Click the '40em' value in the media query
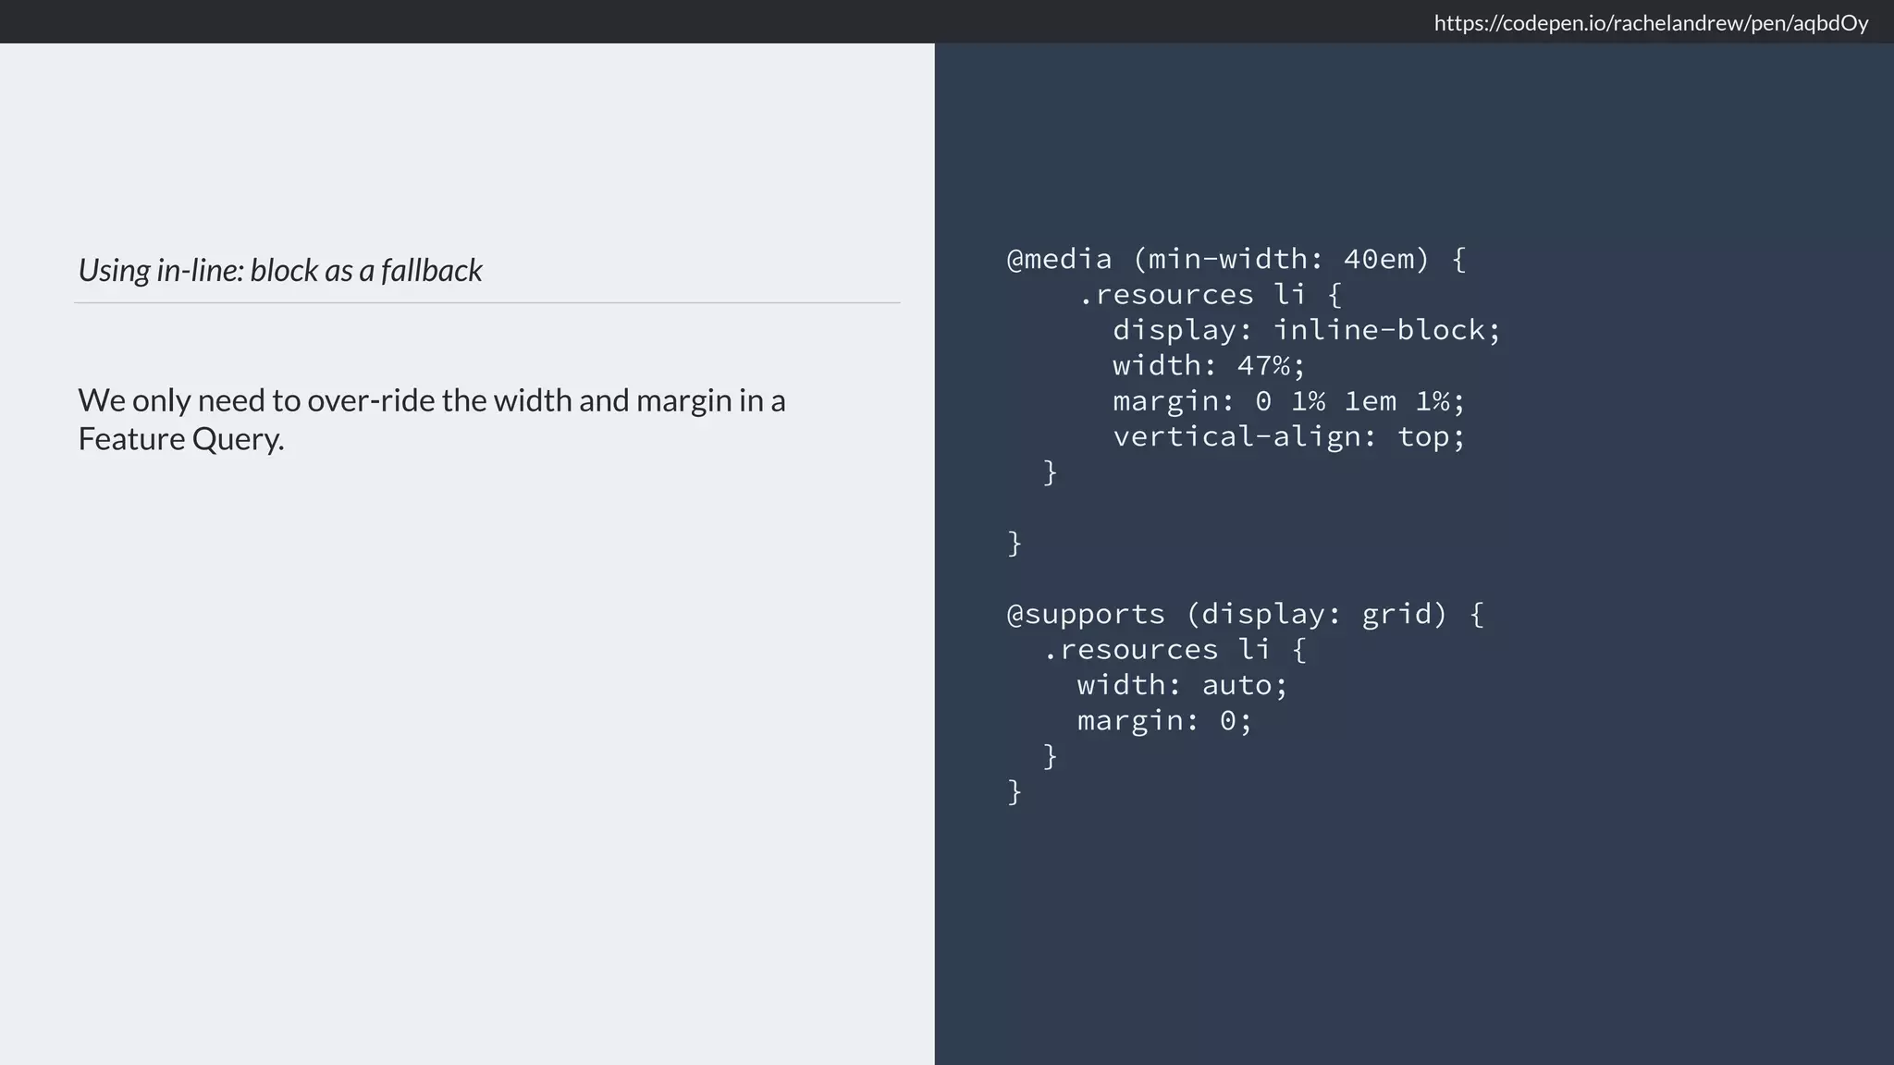Image resolution: width=1894 pixels, height=1065 pixels. point(1379,259)
